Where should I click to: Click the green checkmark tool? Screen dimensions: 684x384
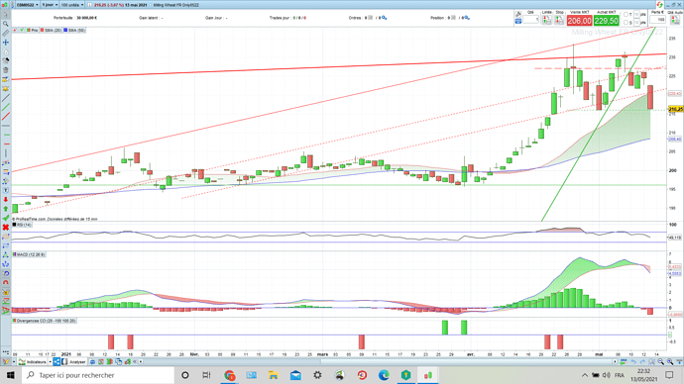(6, 218)
